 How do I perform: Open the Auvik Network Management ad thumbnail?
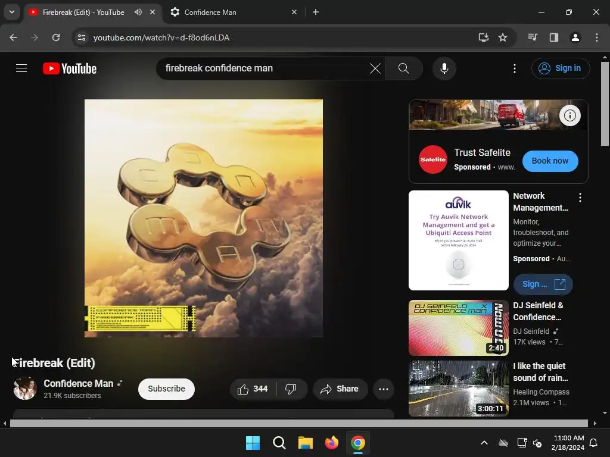click(x=458, y=240)
